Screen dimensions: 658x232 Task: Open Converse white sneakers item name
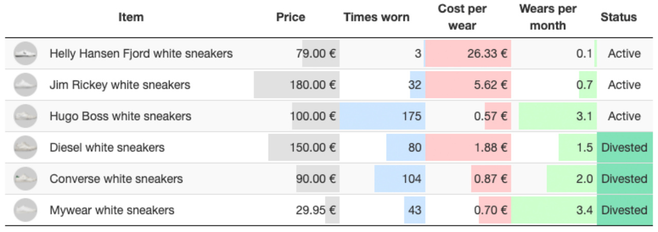pos(116,179)
